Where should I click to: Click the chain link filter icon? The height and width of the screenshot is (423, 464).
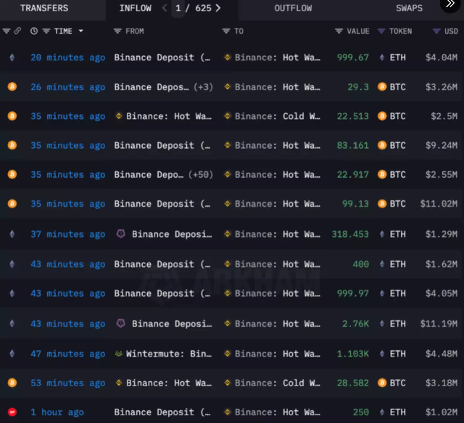(18, 31)
